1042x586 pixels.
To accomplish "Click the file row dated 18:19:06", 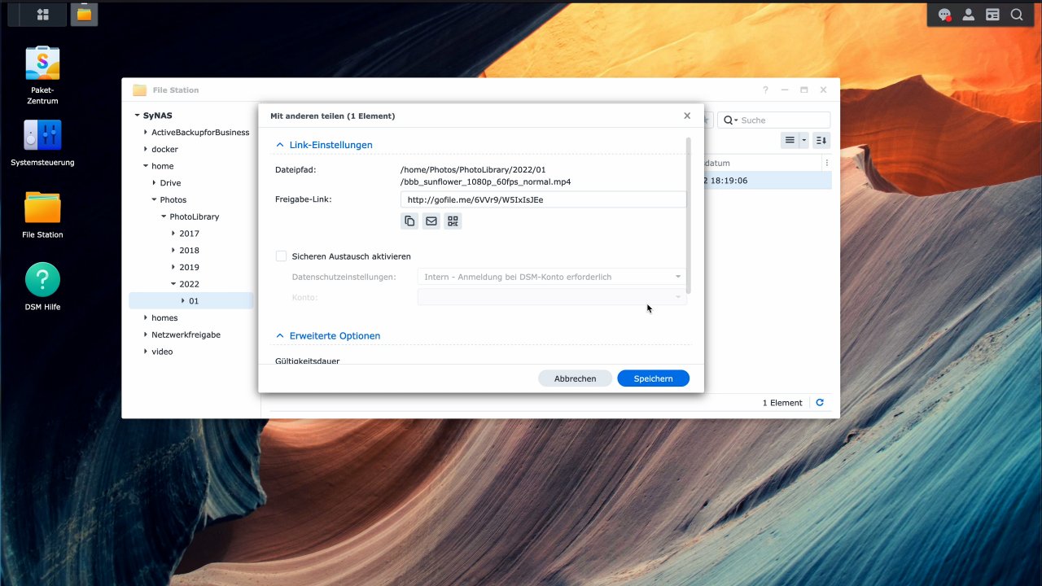I will pos(768,181).
